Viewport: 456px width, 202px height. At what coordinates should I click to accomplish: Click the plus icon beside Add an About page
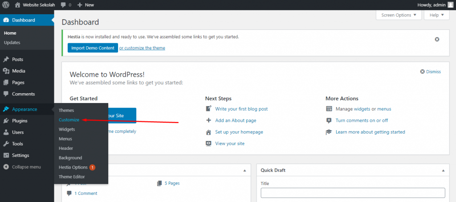[208, 120]
